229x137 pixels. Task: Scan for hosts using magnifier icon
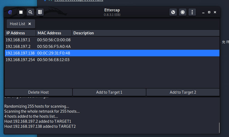coord(30,12)
